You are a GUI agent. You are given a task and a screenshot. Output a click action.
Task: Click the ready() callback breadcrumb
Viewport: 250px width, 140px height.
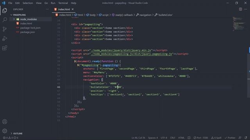coord(122,15)
